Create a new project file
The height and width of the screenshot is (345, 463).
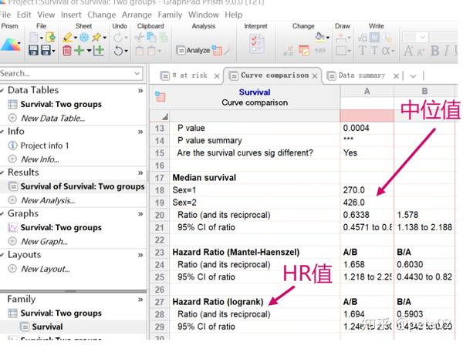(x=34, y=38)
